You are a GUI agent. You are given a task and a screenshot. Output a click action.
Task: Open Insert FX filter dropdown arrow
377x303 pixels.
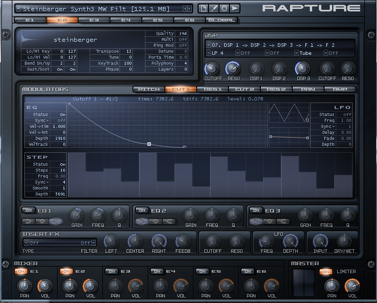pos(94,243)
